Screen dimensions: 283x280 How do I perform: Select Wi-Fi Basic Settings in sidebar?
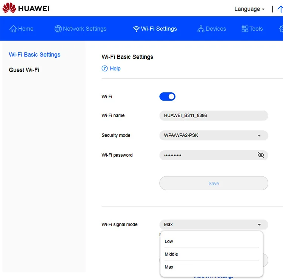34,55
